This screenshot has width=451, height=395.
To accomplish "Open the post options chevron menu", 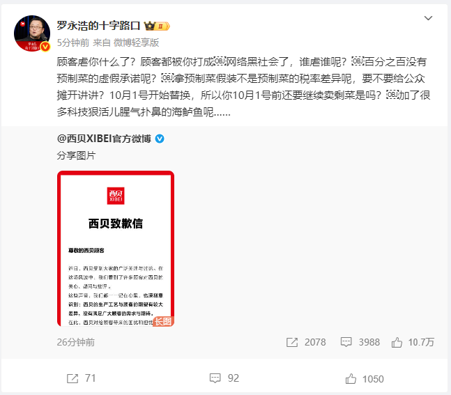I will [428, 18].
